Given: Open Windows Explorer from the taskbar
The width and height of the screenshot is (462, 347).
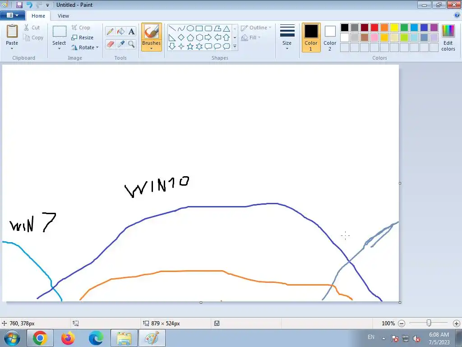Looking at the screenshot, I should pos(124,338).
